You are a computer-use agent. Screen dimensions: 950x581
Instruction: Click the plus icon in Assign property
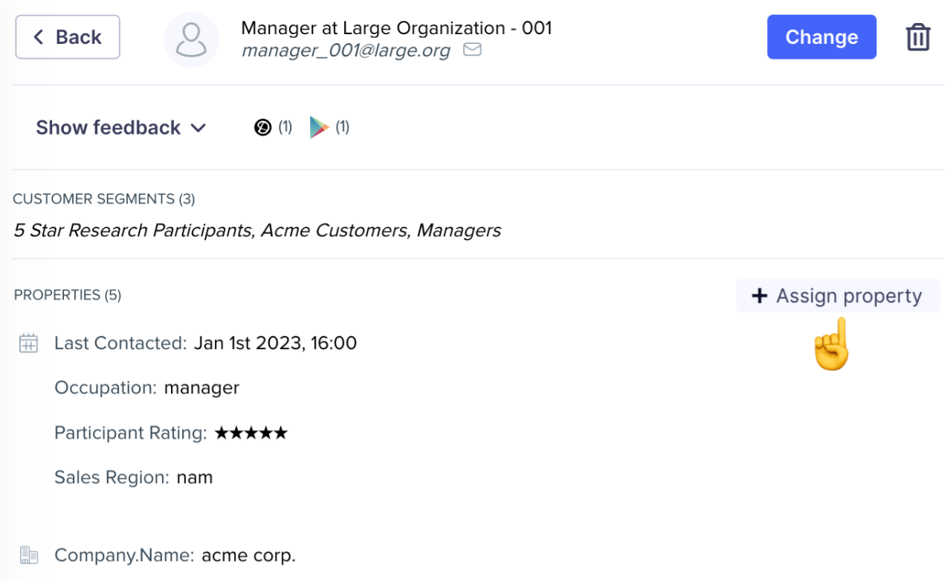[759, 296]
